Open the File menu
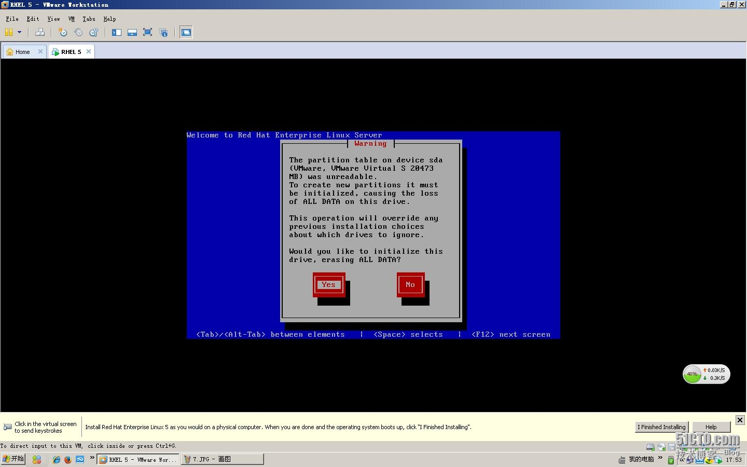The image size is (747, 467). point(12,19)
